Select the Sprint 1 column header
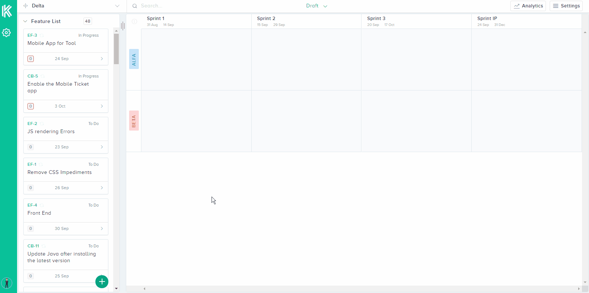The width and height of the screenshot is (589, 293). click(x=196, y=22)
